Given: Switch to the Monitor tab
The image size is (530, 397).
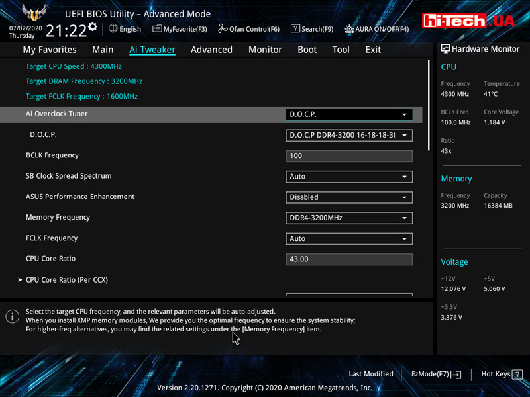Looking at the screenshot, I should point(265,50).
